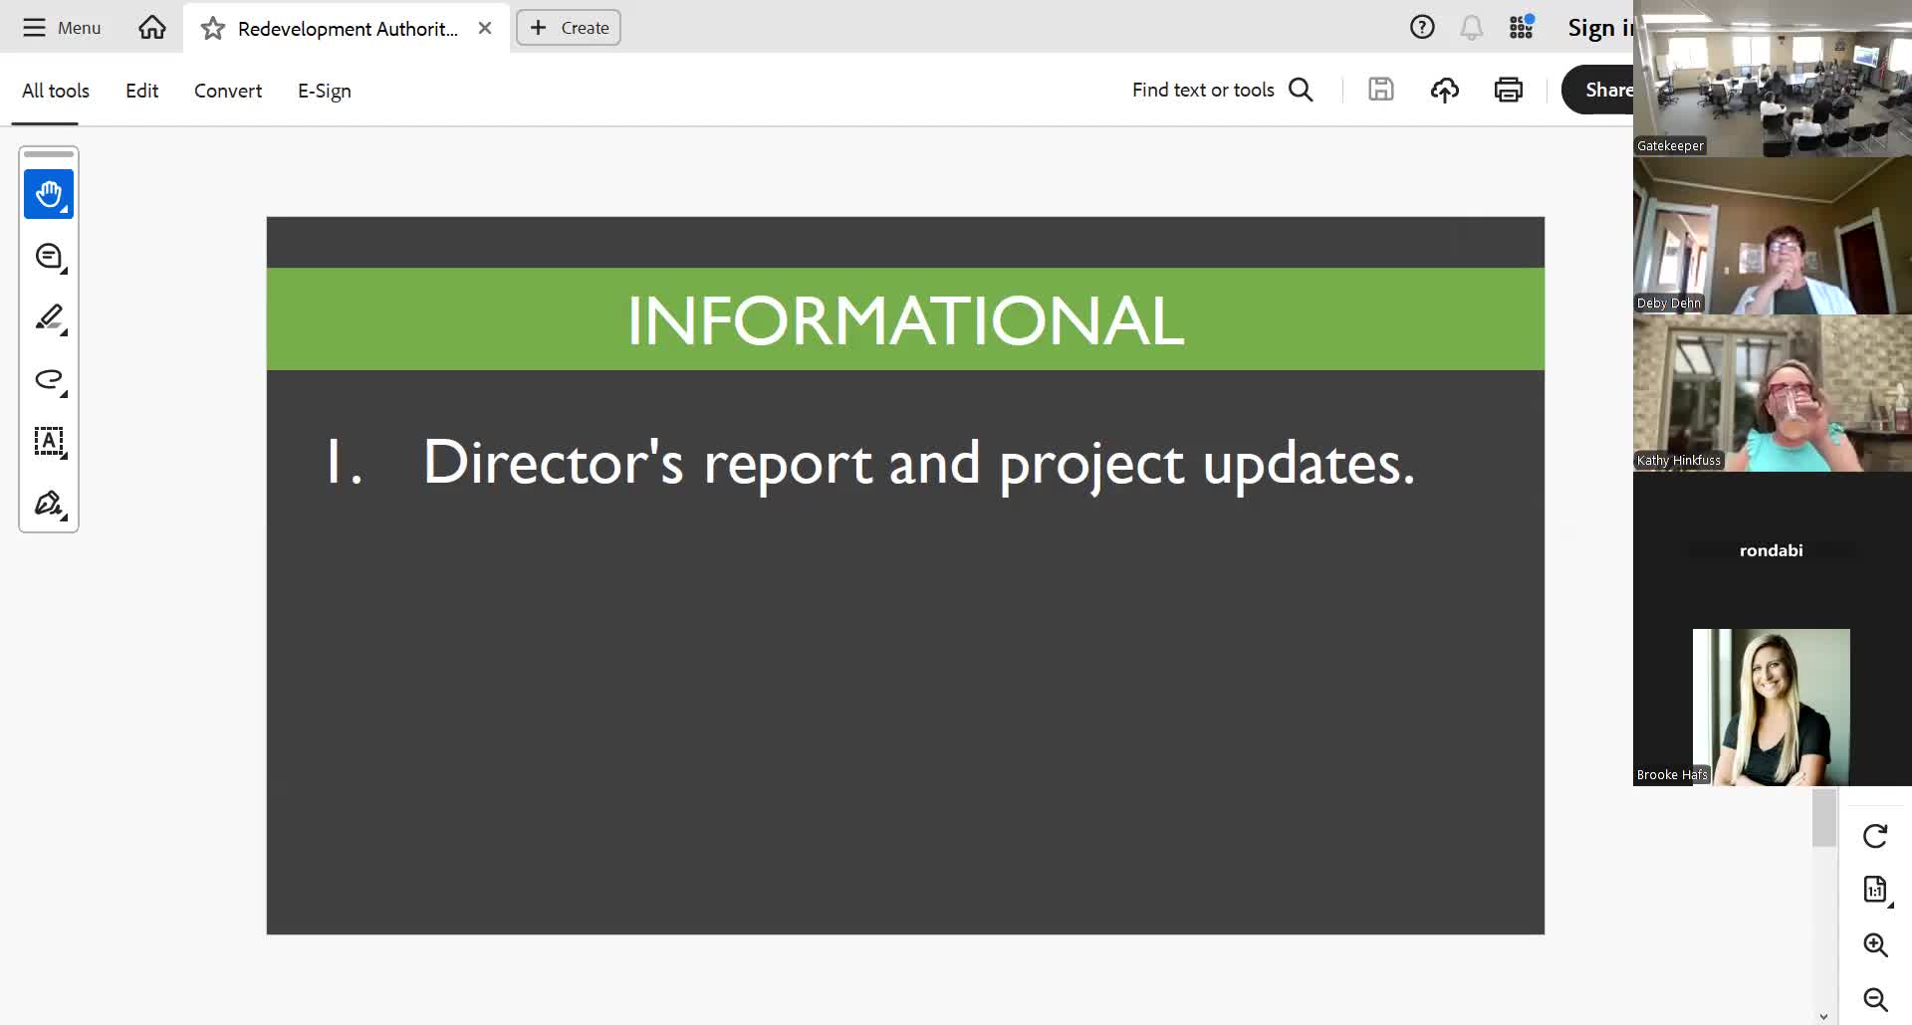The image size is (1912, 1025).
Task: Switch to the Convert tab
Action: click(228, 91)
